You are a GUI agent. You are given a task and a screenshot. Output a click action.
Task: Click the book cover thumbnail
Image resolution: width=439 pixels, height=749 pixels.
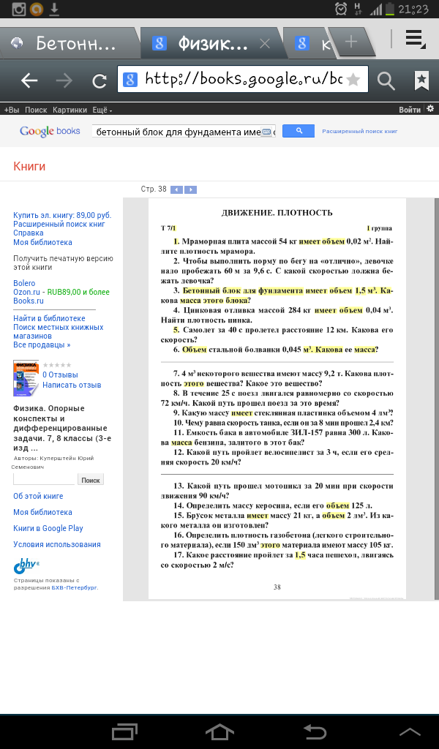tap(26, 378)
